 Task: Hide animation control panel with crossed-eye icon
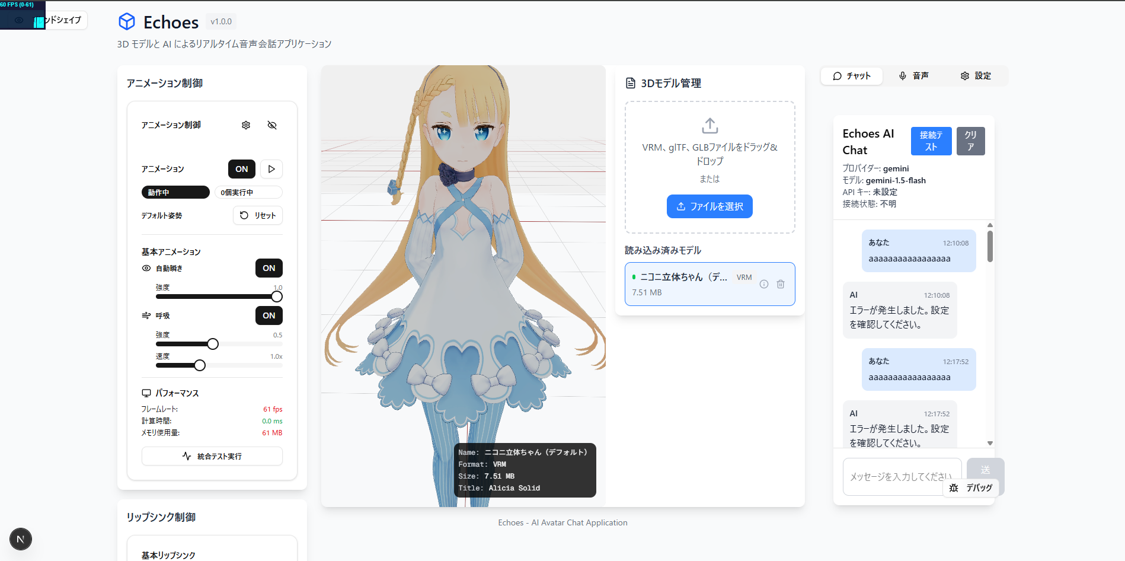pos(272,125)
